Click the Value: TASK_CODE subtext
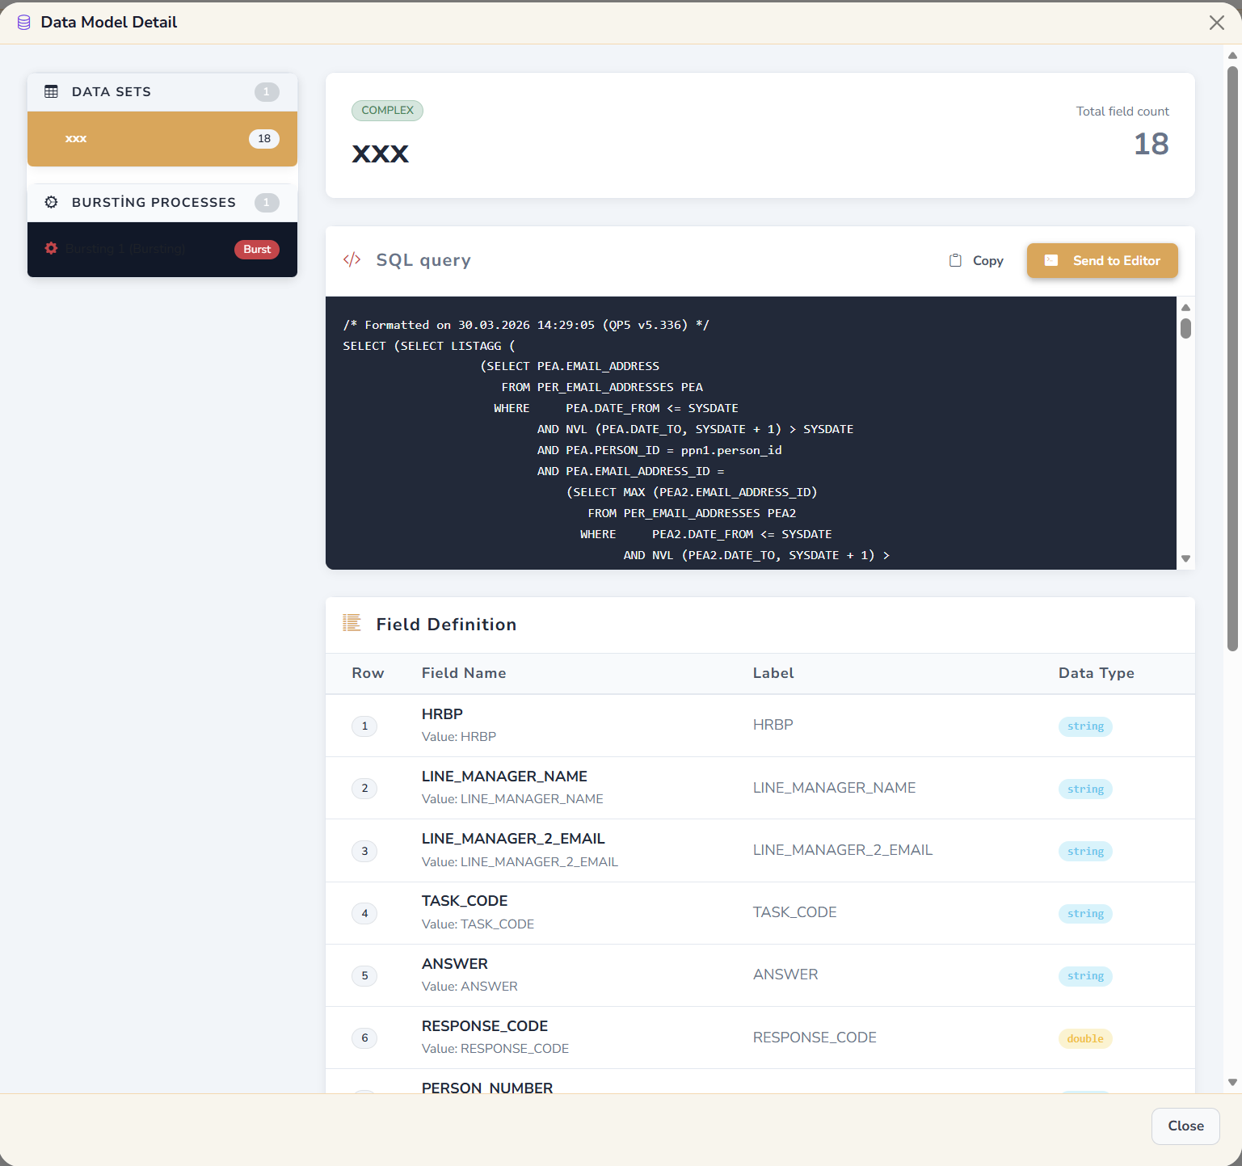This screenshot has width=1242, height=1166. (478, 924)
